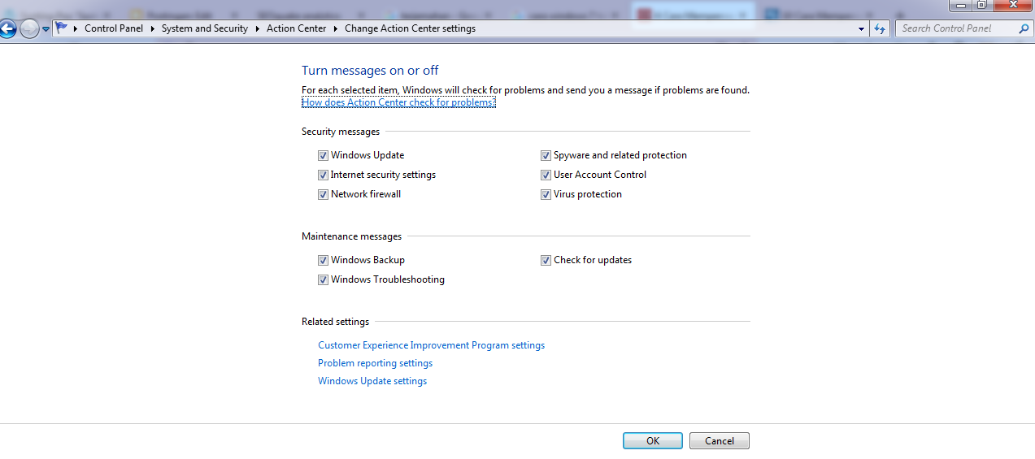Minimize the Control Panel window
This screenshot has width=1035, height=459.
[x=960, y=5]
